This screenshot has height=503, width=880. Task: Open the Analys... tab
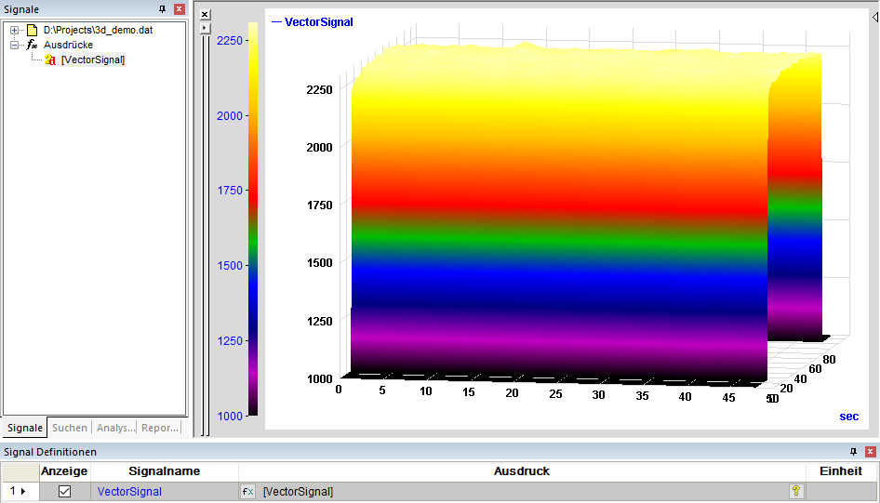tap(115, 428)
